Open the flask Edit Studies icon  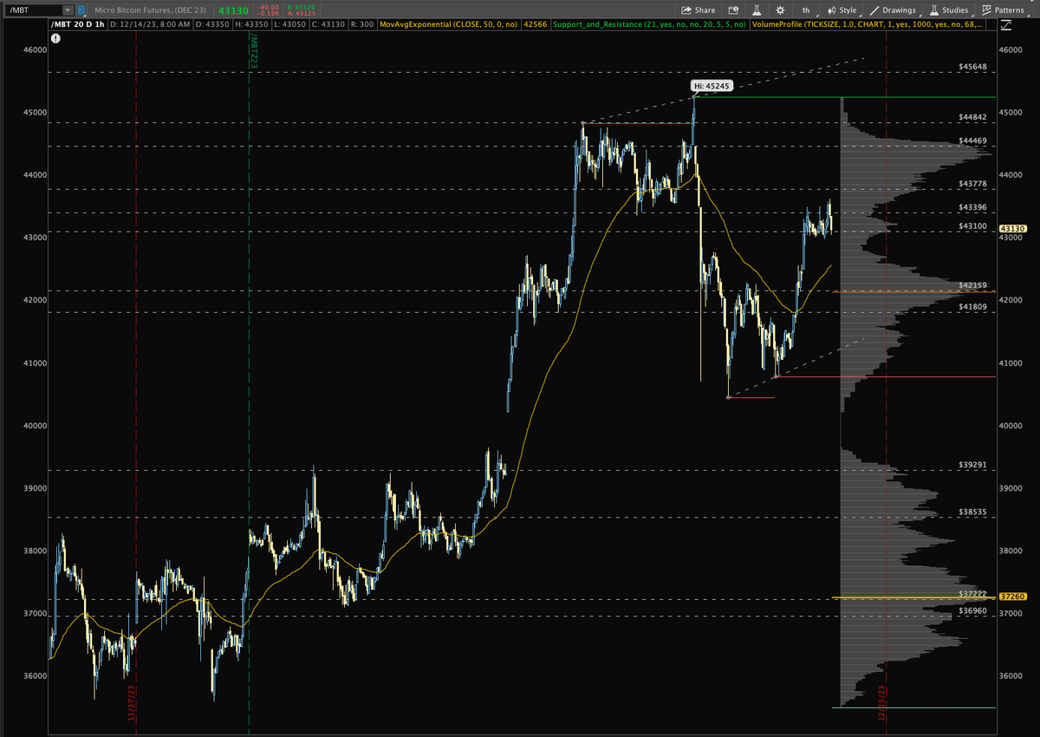(x=757, y=10)
